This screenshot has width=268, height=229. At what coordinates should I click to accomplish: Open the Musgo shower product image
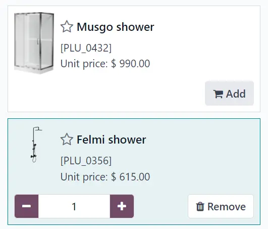pyautogui.click(x=34, y=43)
